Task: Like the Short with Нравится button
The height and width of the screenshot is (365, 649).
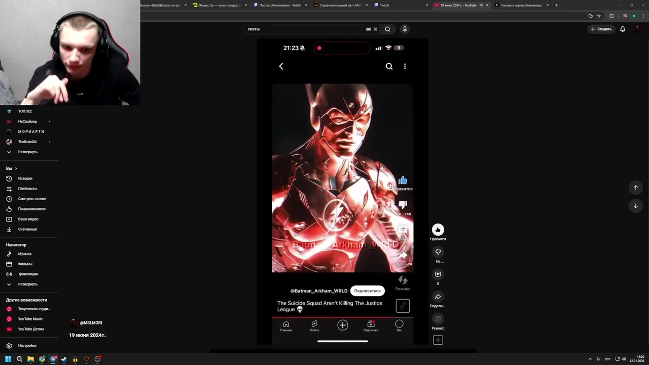Action: 438,230
